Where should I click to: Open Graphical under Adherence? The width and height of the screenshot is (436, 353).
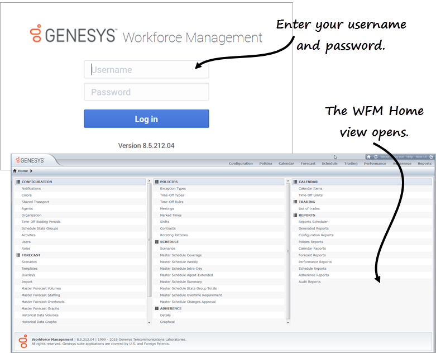click(x=167, y=322)
